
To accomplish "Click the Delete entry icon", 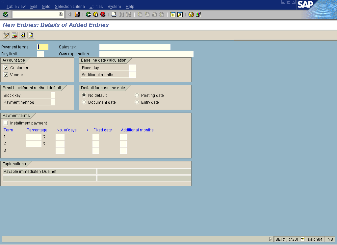I will click(14, 35).
